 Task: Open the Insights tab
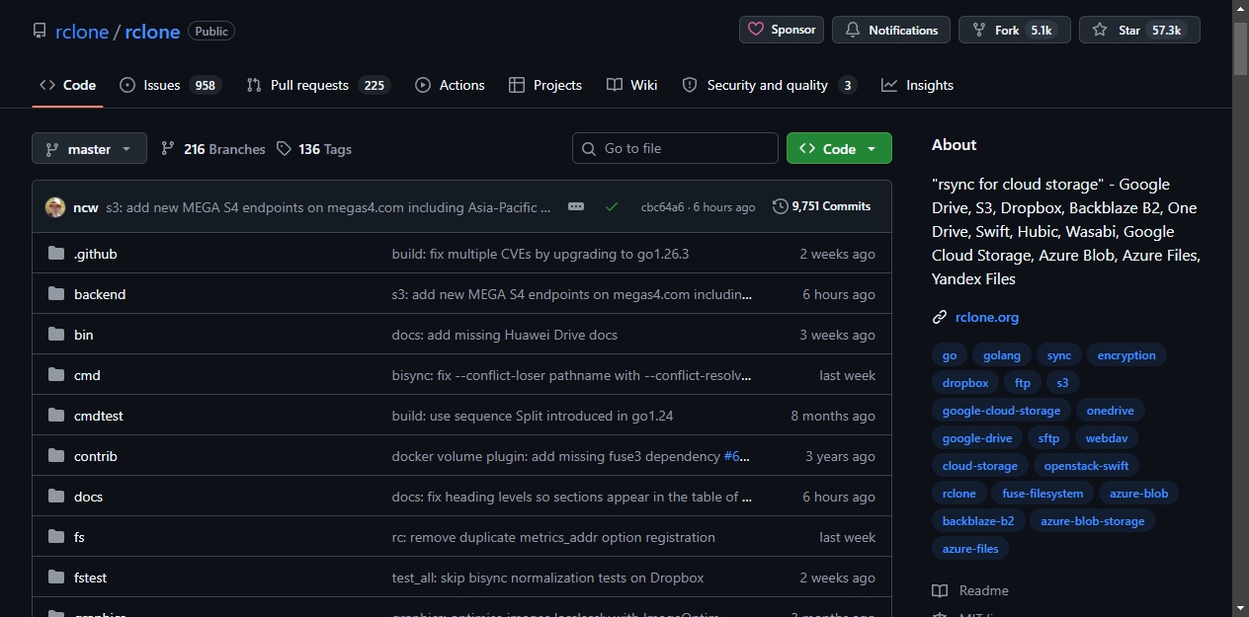(918, 85)
